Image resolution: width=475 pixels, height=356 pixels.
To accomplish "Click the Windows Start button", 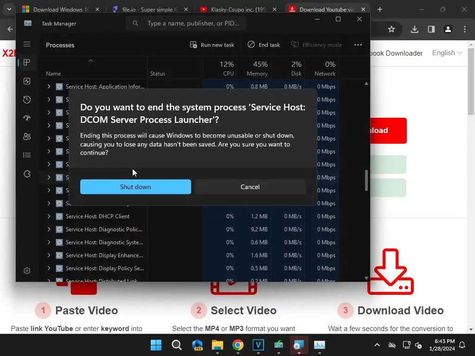I will click(x=156, y=345).
